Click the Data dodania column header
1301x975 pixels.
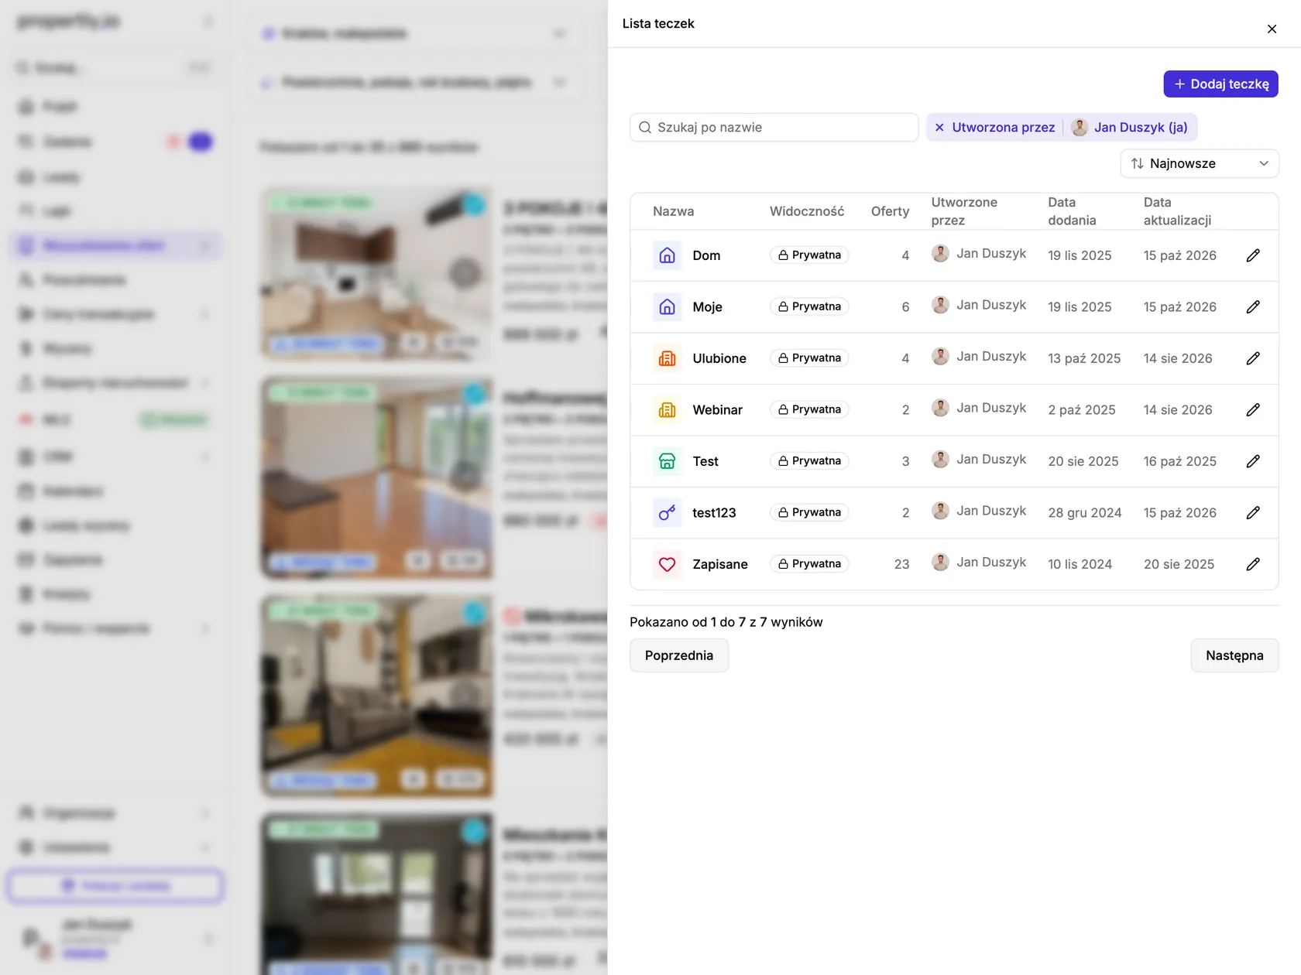(1072, 211)
